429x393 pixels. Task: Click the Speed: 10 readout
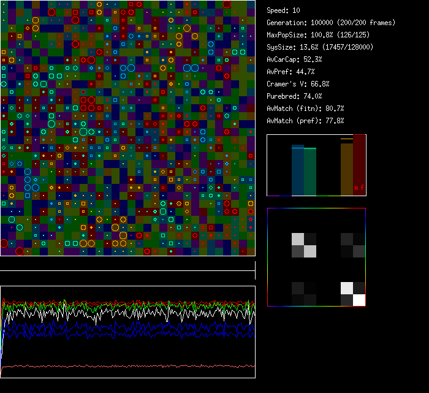[283, 10]
